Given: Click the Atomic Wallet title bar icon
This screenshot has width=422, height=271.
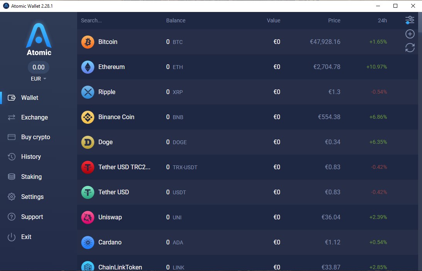Looking at the screenshot, I should 6,6.
